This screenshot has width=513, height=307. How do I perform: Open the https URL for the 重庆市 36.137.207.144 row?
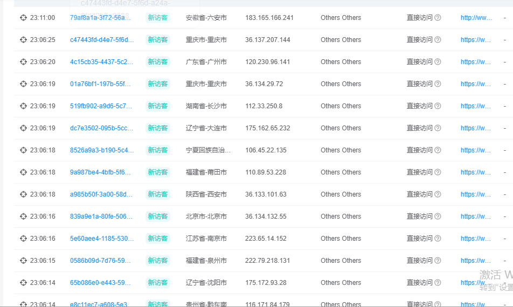pyautogui.click(x=475, y=40)
